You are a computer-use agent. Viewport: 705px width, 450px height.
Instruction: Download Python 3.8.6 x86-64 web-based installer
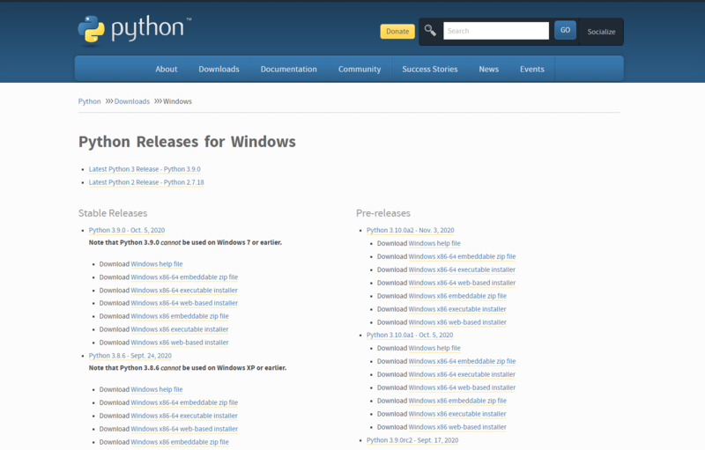[x=184, y=429]
